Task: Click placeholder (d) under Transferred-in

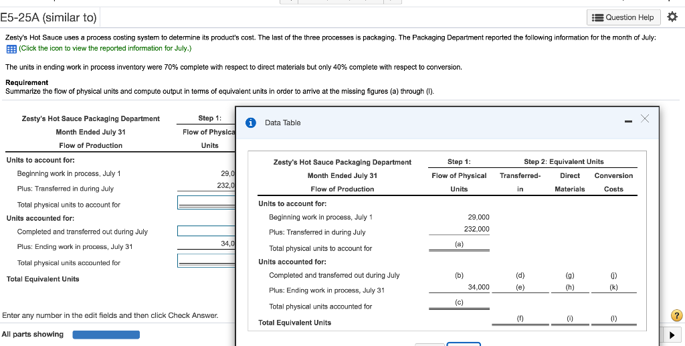Action: (x=520, y=275)
